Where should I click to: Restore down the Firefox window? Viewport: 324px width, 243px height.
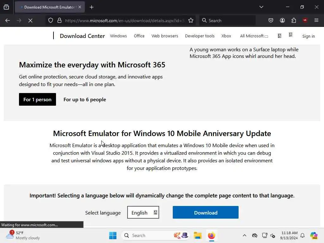tap(302, 7)
